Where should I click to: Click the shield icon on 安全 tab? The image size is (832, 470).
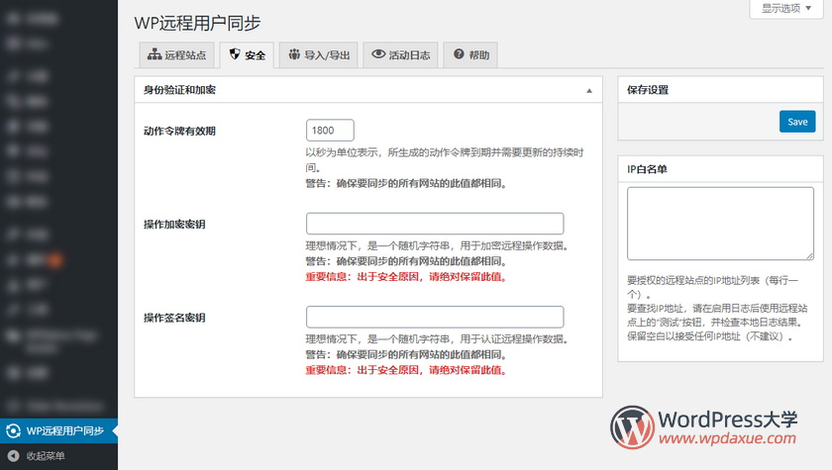[x=235, y=55]
